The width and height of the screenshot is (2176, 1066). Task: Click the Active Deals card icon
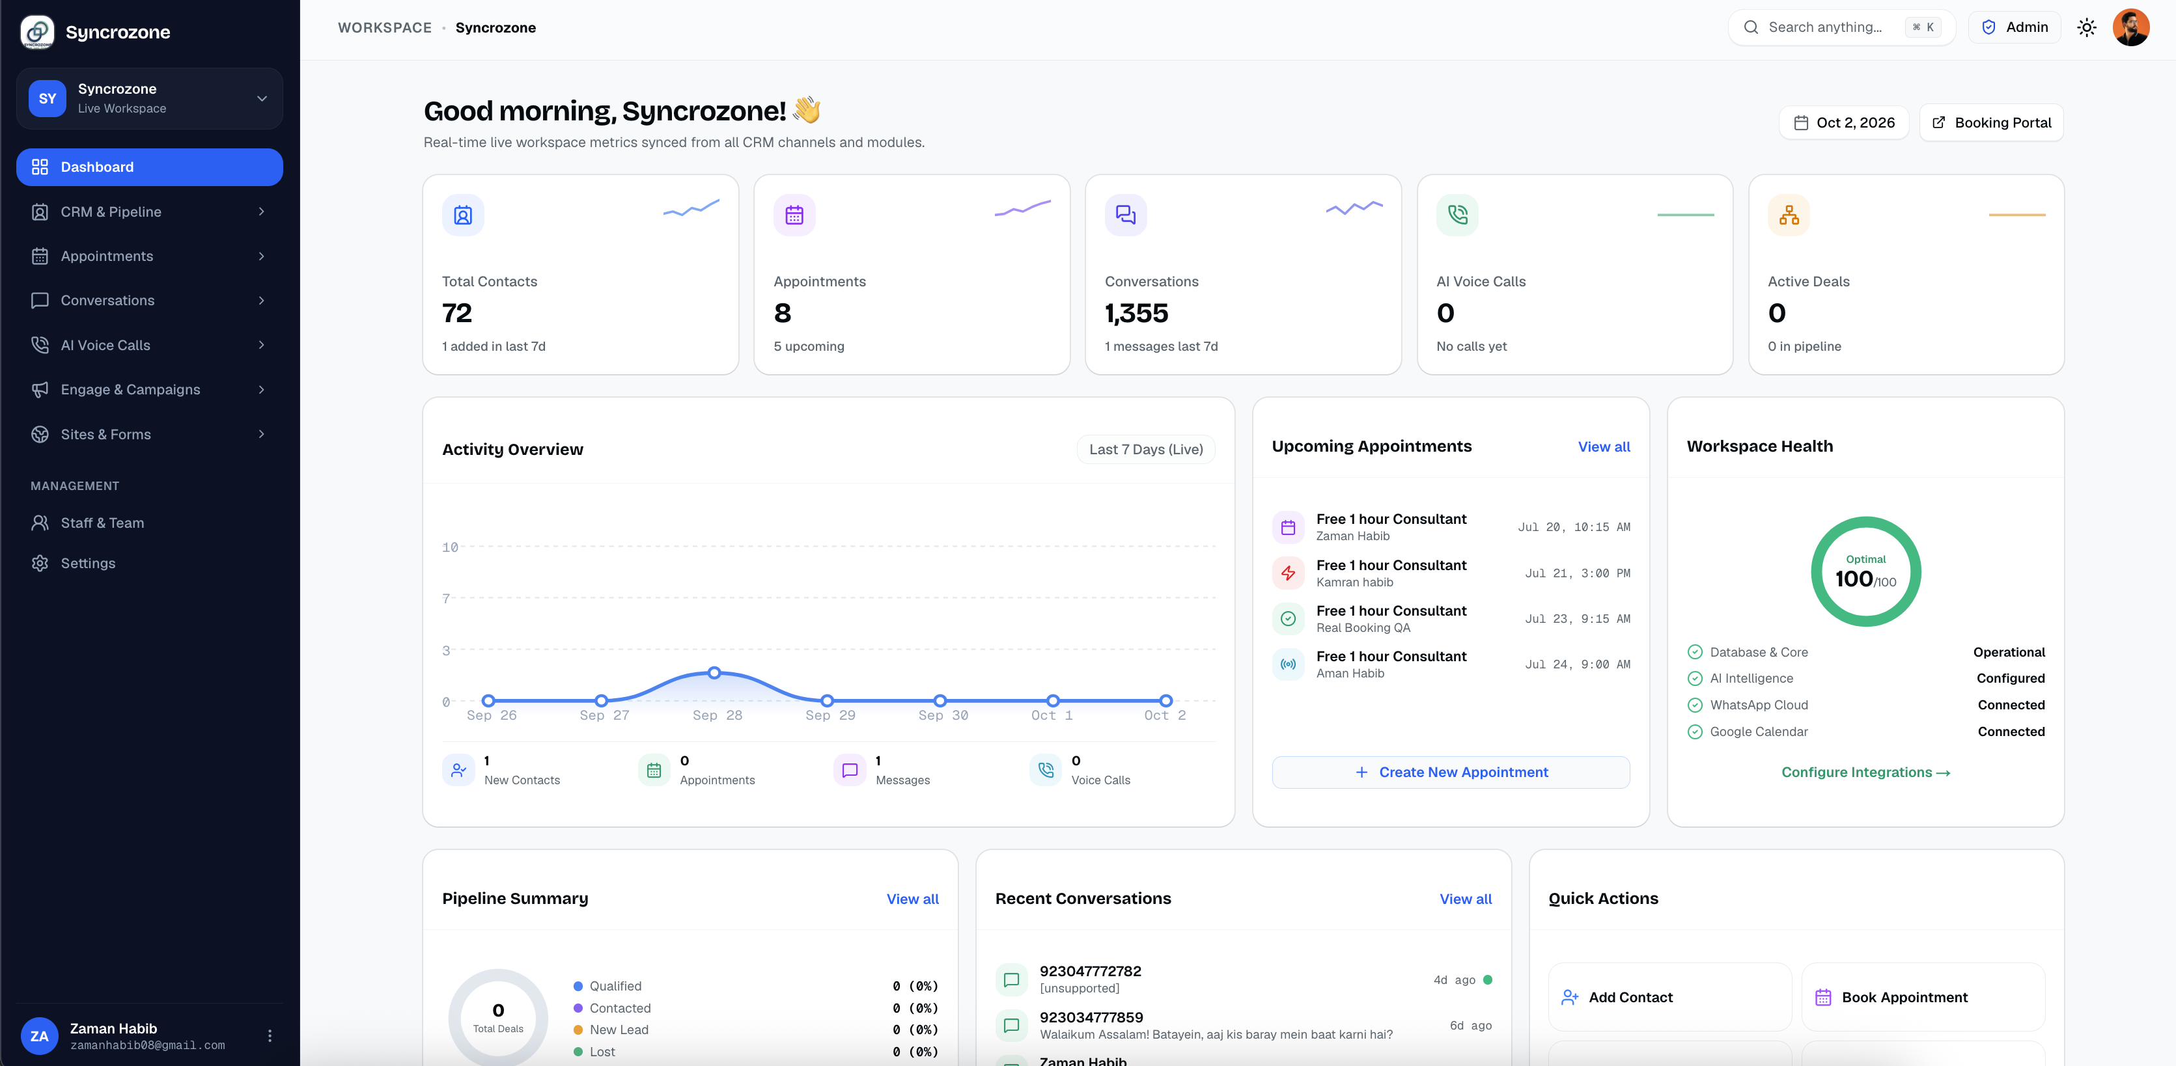pyautogui.click(x=1789, y=215)
